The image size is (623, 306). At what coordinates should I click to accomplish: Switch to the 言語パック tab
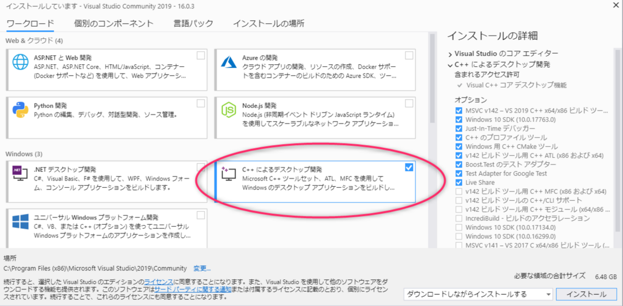coord(194,23)
